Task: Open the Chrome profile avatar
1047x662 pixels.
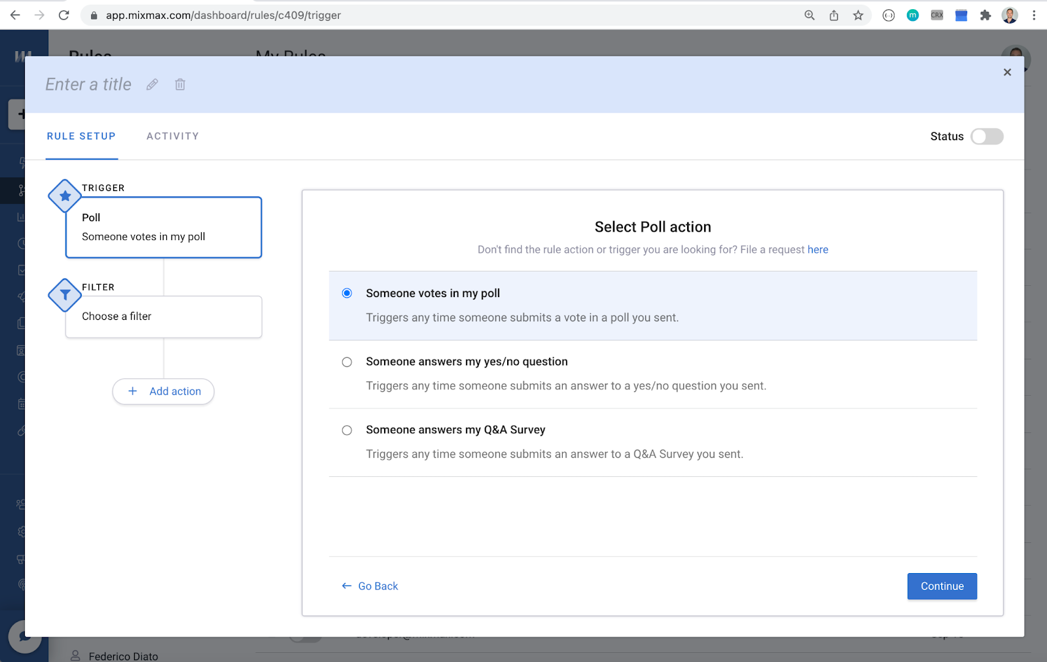Action: point(1010,15)
